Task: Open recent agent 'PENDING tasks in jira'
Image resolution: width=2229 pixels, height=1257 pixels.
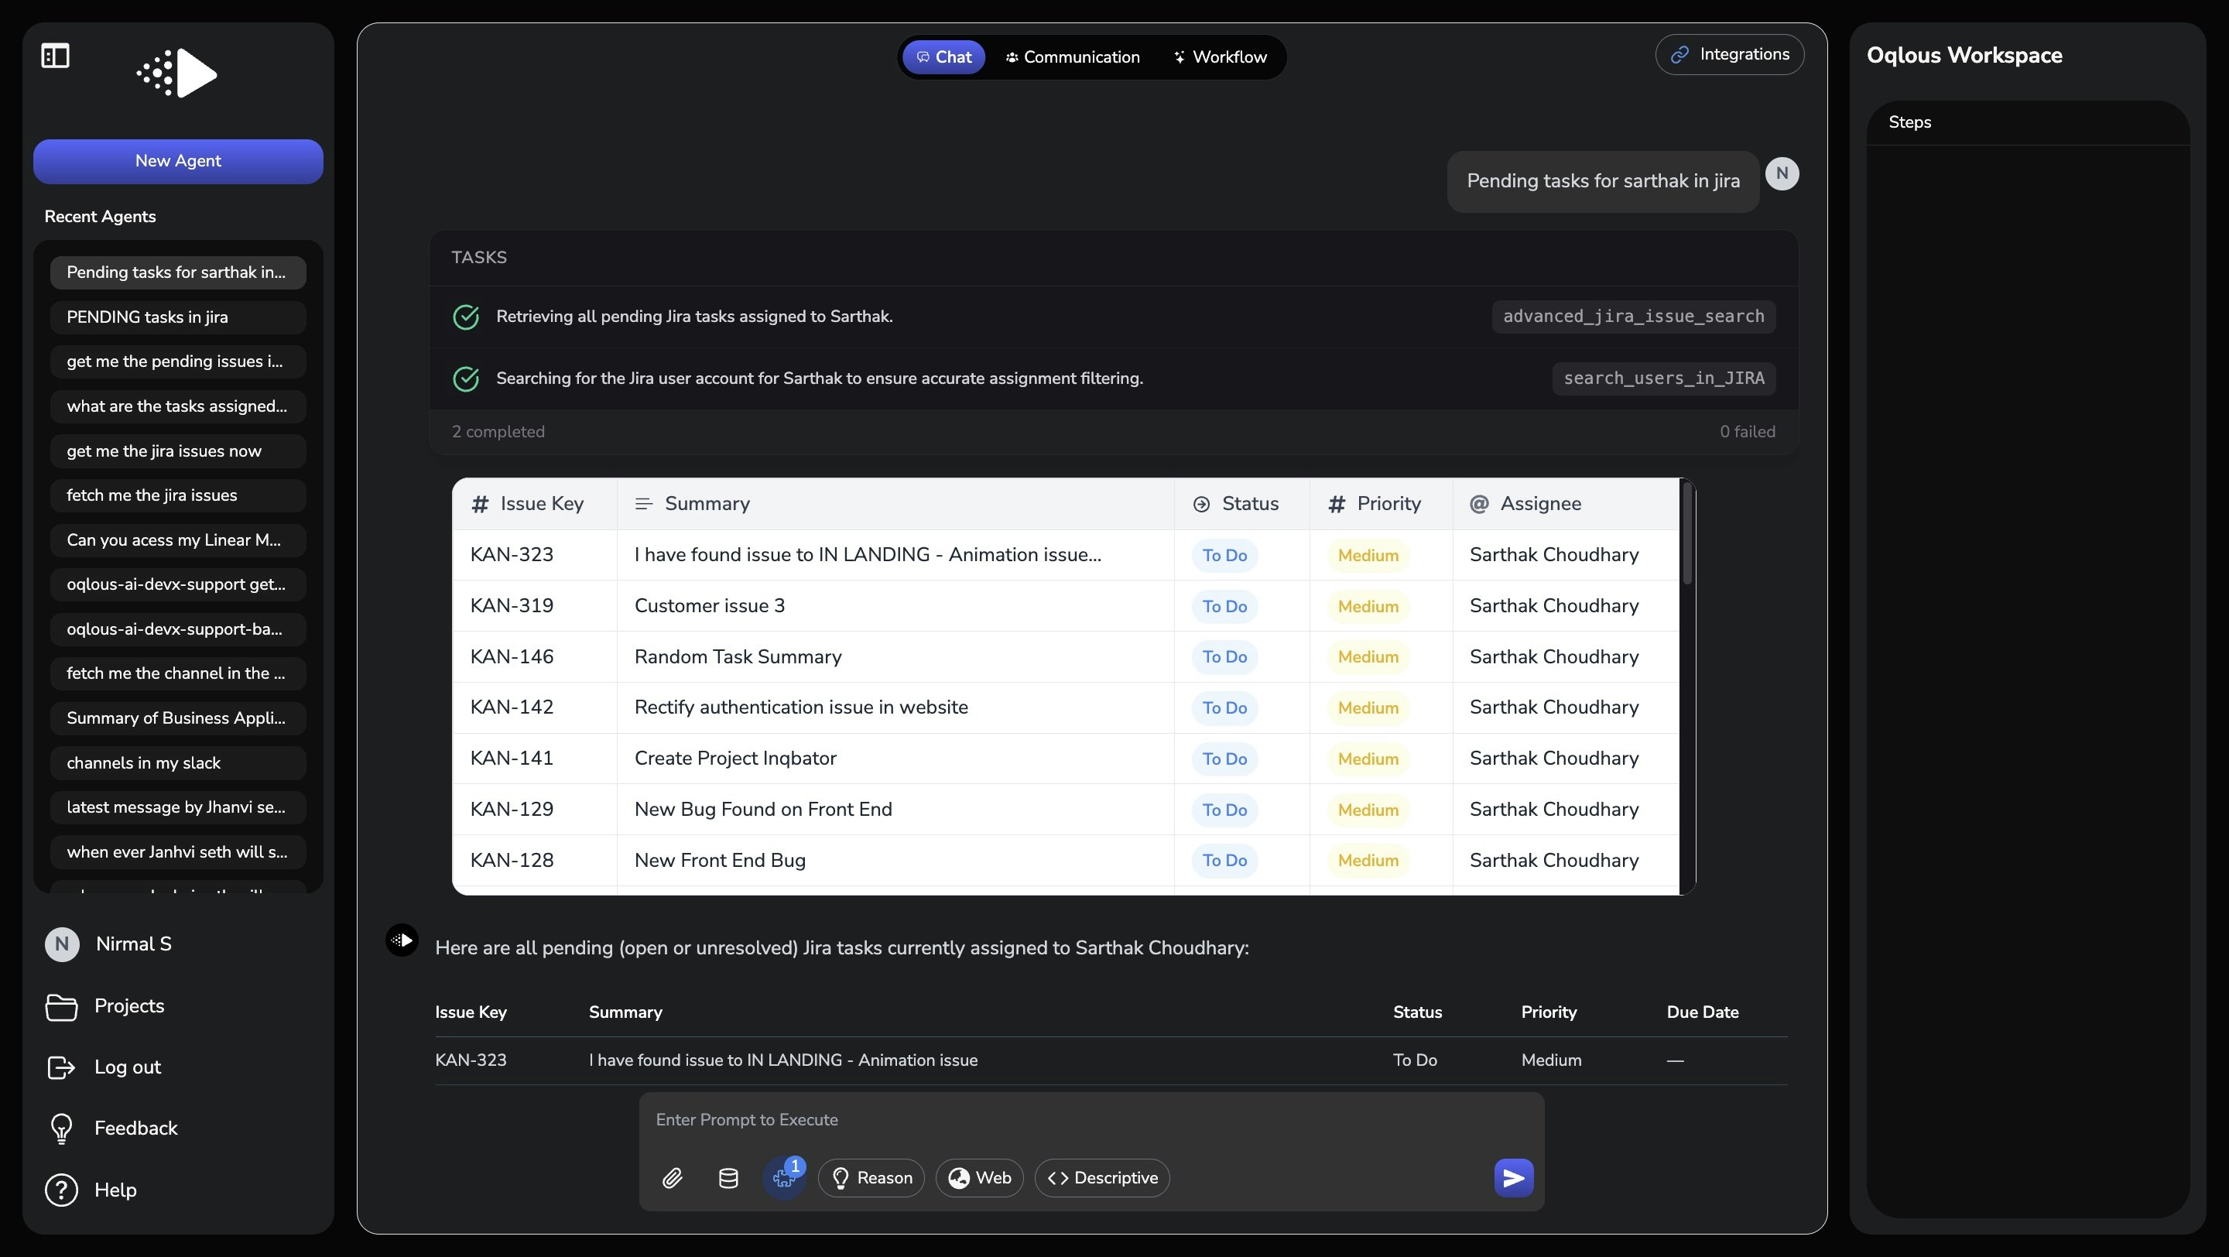Action: [178, 317]
